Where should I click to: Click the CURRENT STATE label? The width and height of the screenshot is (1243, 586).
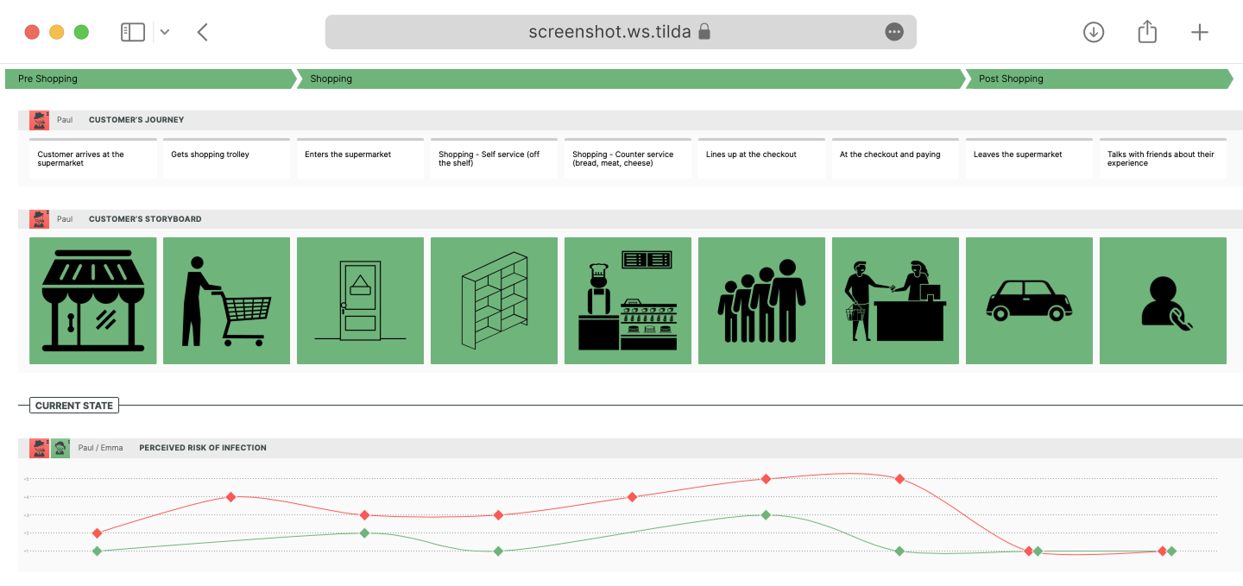coord(74,406)
